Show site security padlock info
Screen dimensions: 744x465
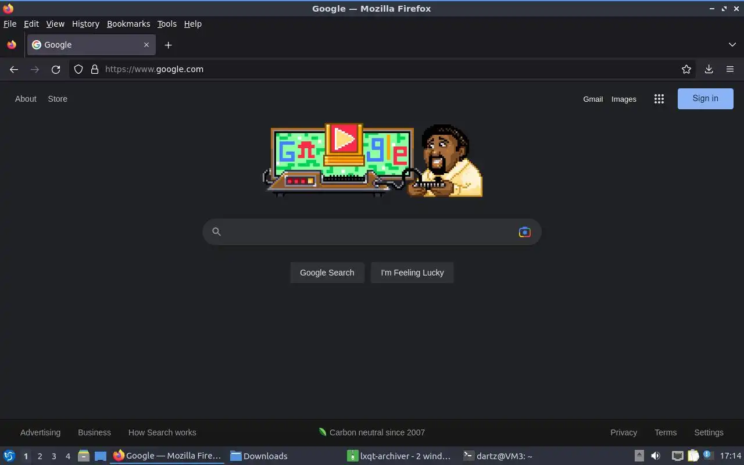coord(95,69)
